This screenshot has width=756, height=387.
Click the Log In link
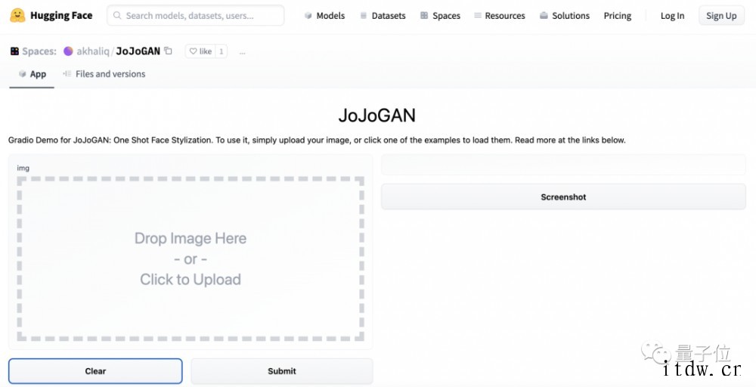pos(672,15)
